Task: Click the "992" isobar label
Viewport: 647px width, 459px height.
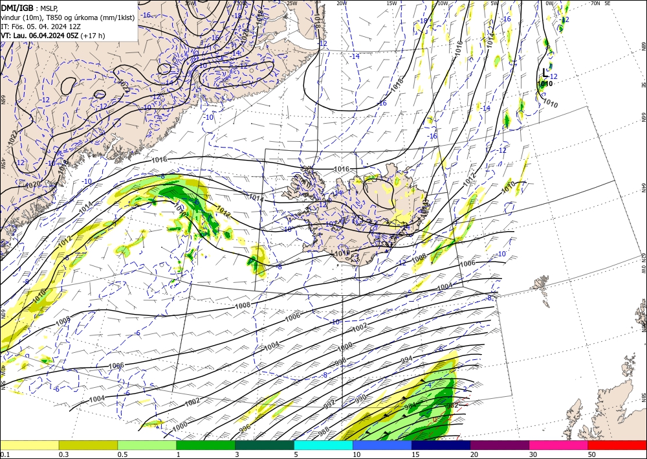Action: tap(329, 405)
